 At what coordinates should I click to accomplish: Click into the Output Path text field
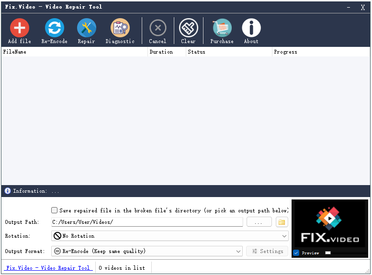pos(147,222)
